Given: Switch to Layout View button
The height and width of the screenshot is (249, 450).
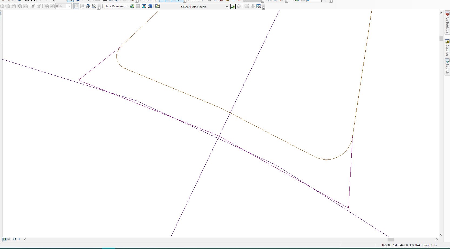Looking at the screenshot, I should pos(9,239).
